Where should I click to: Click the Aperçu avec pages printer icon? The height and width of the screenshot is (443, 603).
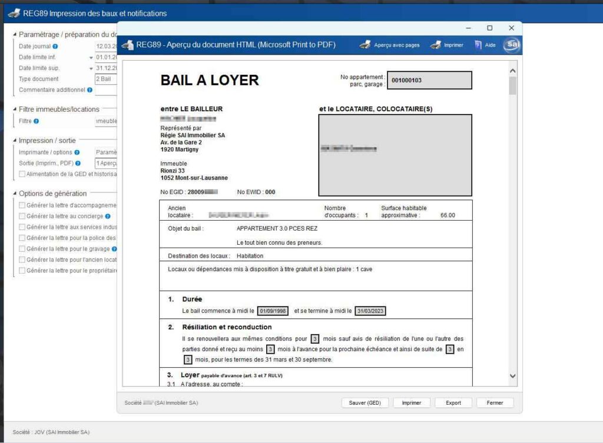[365, 45]
